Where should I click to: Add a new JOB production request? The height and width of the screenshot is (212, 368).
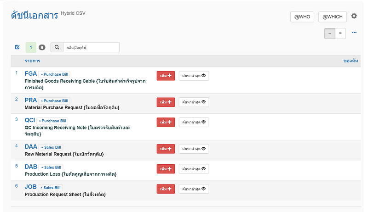(x=166, y=189)
